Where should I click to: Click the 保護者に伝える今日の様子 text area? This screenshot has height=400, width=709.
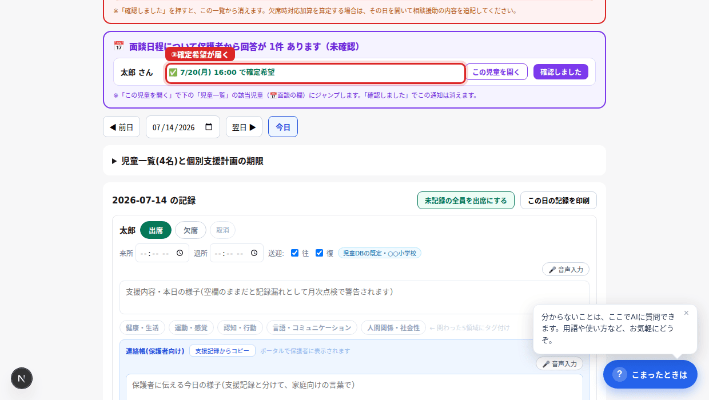(x=354, y=387)
